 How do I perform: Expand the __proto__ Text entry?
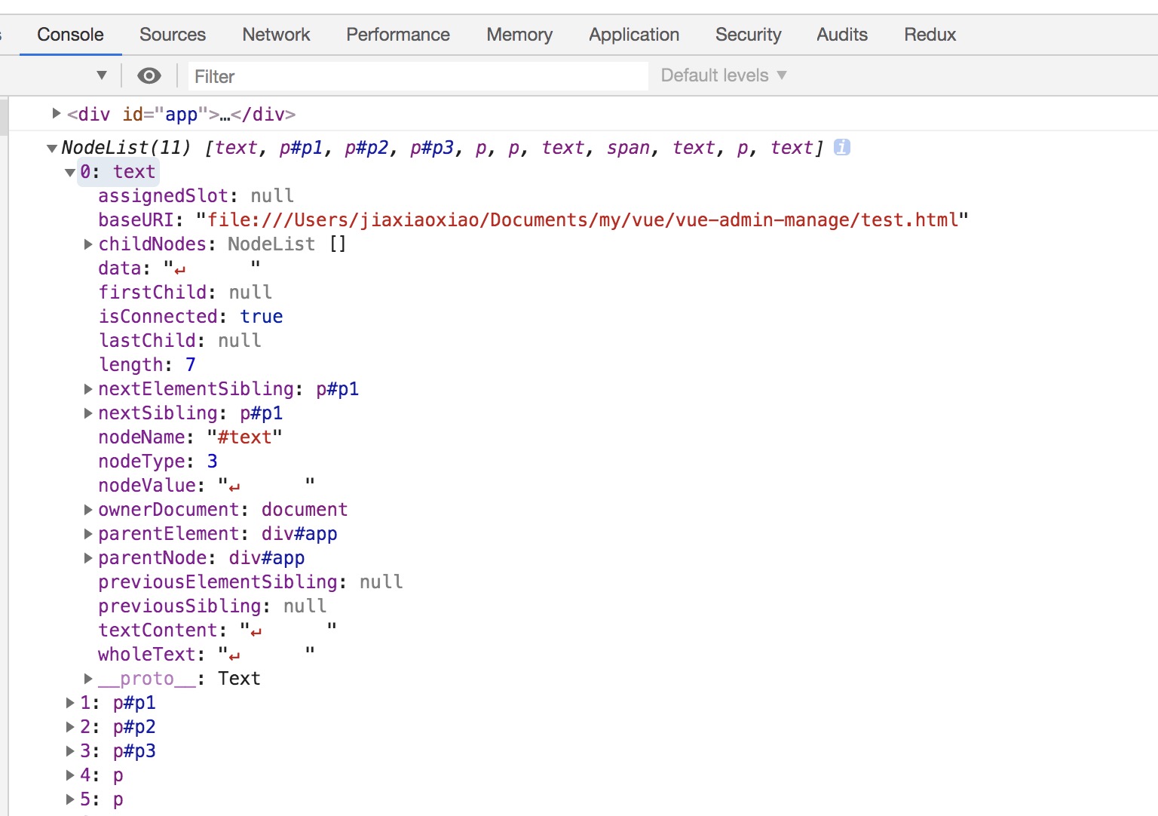[x=88, y=679]
